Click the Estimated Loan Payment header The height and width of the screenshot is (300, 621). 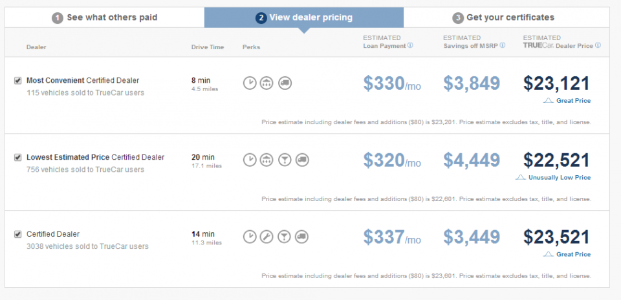(385, 42)
